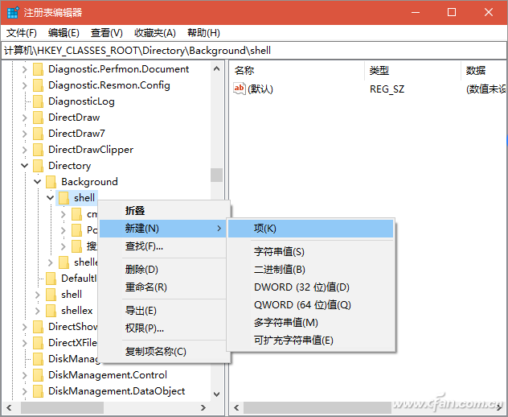This screenshot has width=508, height=417.
Task: Click the tree pane horizontal scroll right arrow
Action: tap(203, 407)
